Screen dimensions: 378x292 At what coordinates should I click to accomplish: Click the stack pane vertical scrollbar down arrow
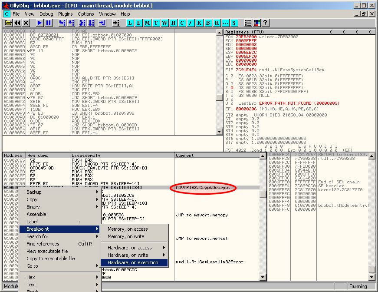coord(371,277)
